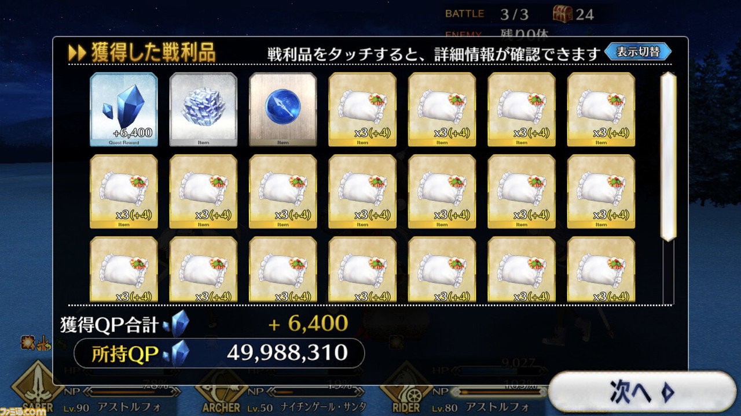Click the loot list scrollbar handle
The image size is (741, 416).
(x=668, y=157)
